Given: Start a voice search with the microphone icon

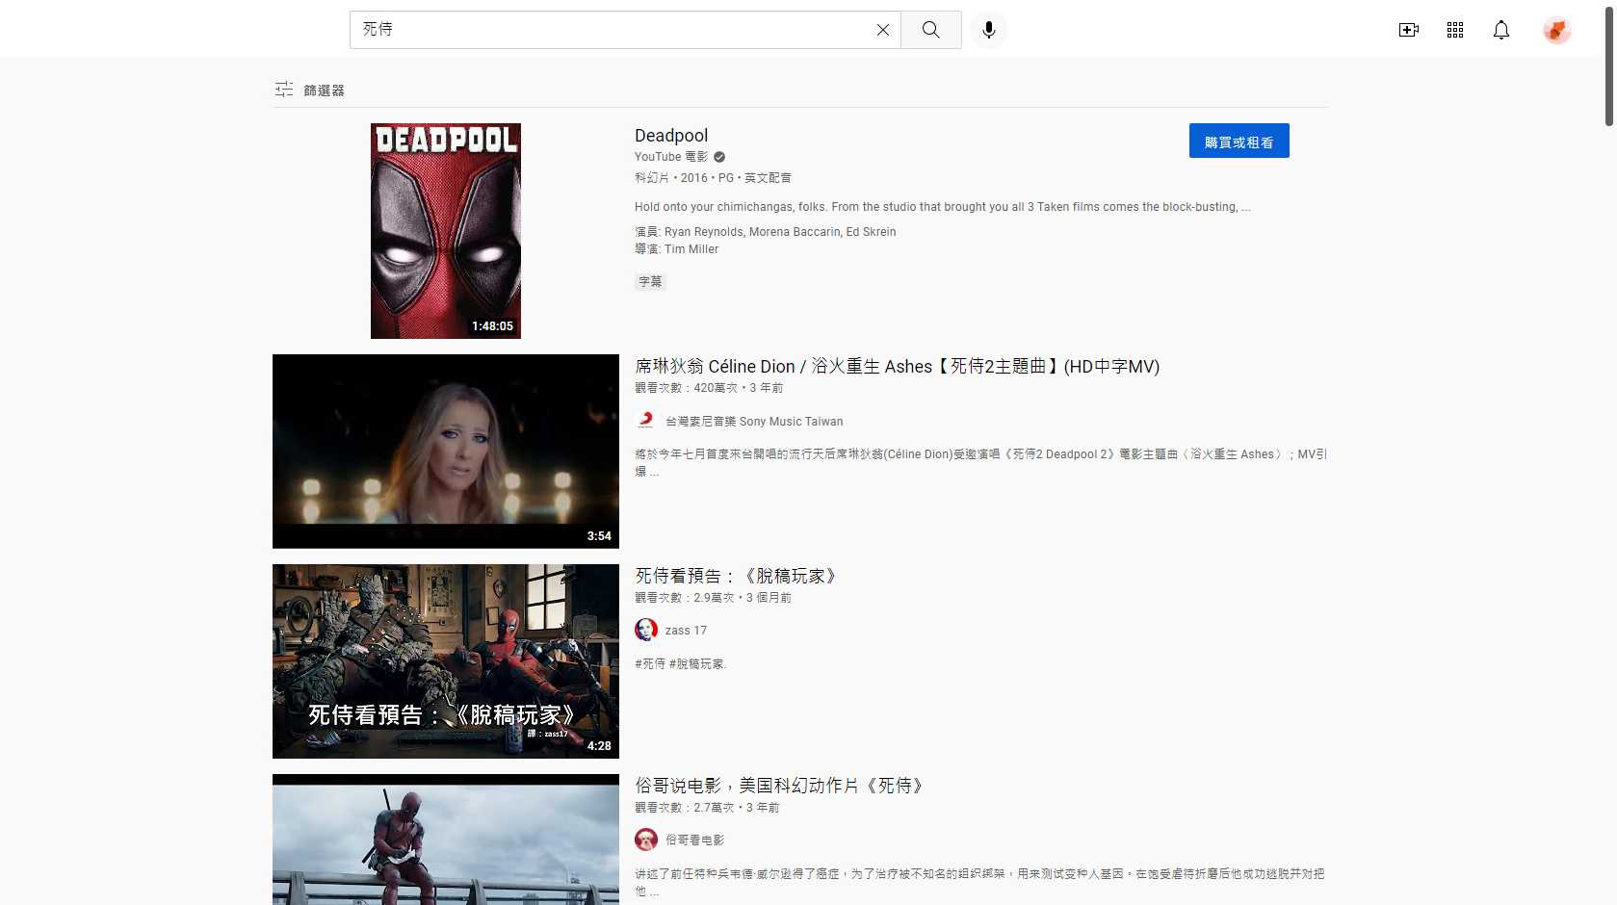Looking at the screenshot, I should point(987,29).
